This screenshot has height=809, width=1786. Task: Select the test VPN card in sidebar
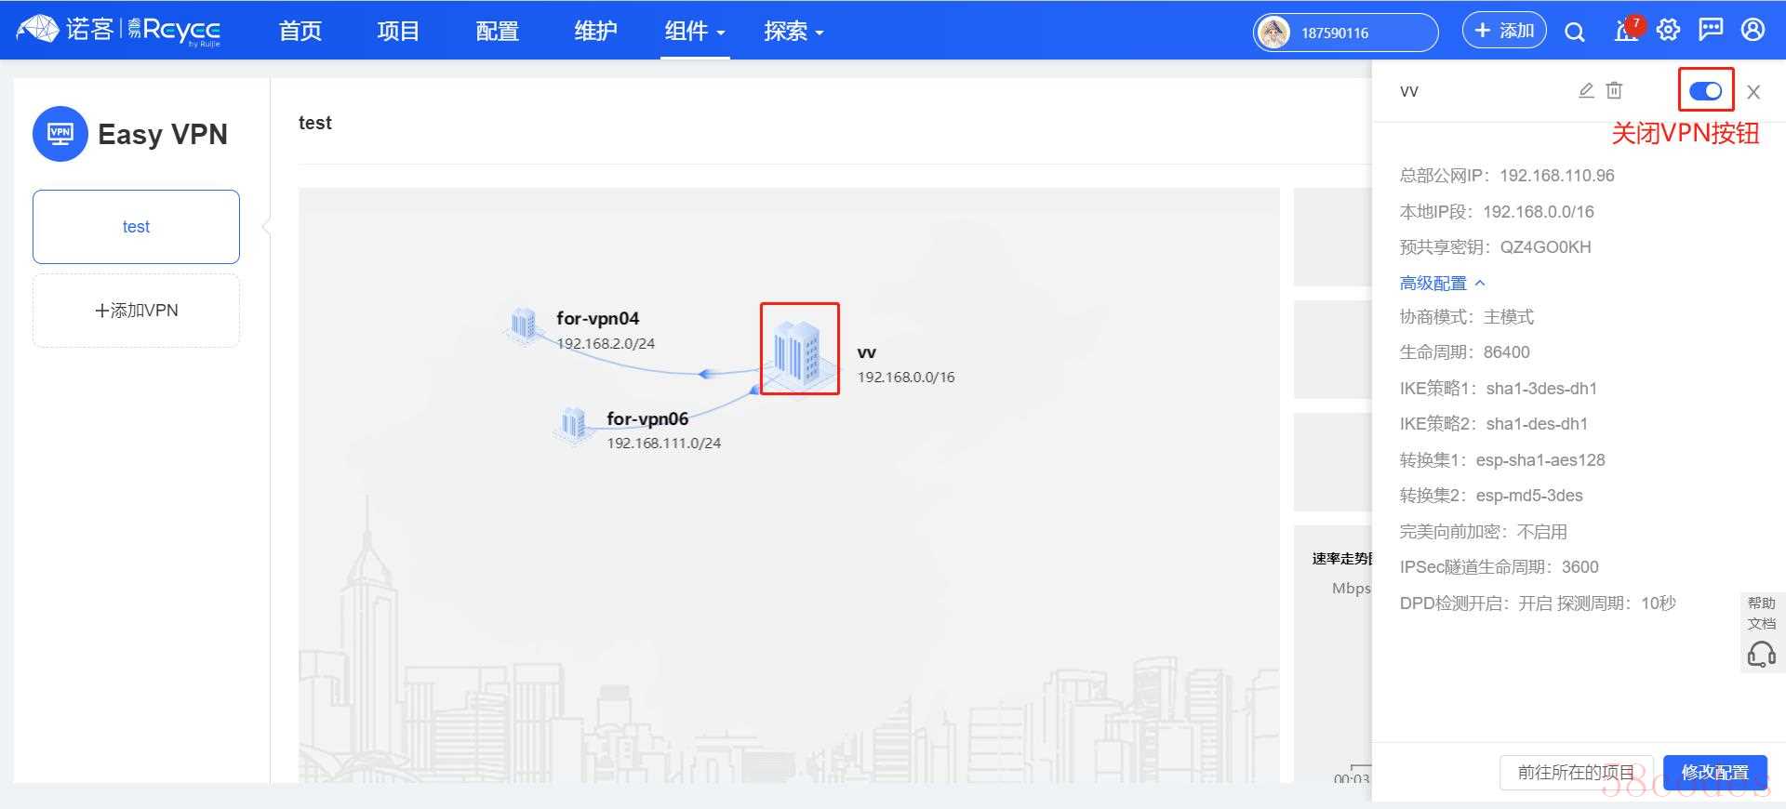click(136, 227)
